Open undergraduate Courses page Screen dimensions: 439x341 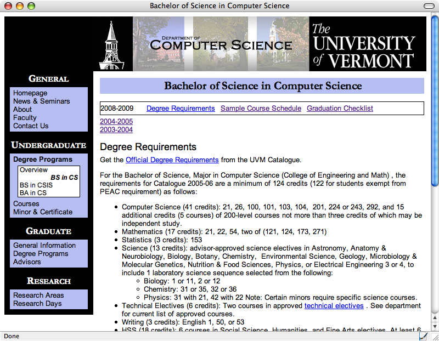26,203
